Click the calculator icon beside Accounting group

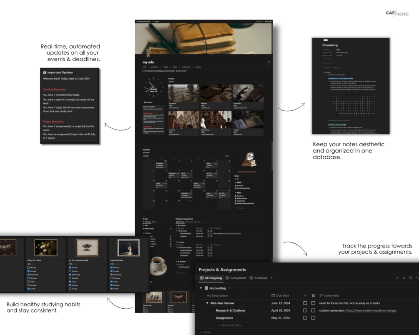tap(206, 288)
